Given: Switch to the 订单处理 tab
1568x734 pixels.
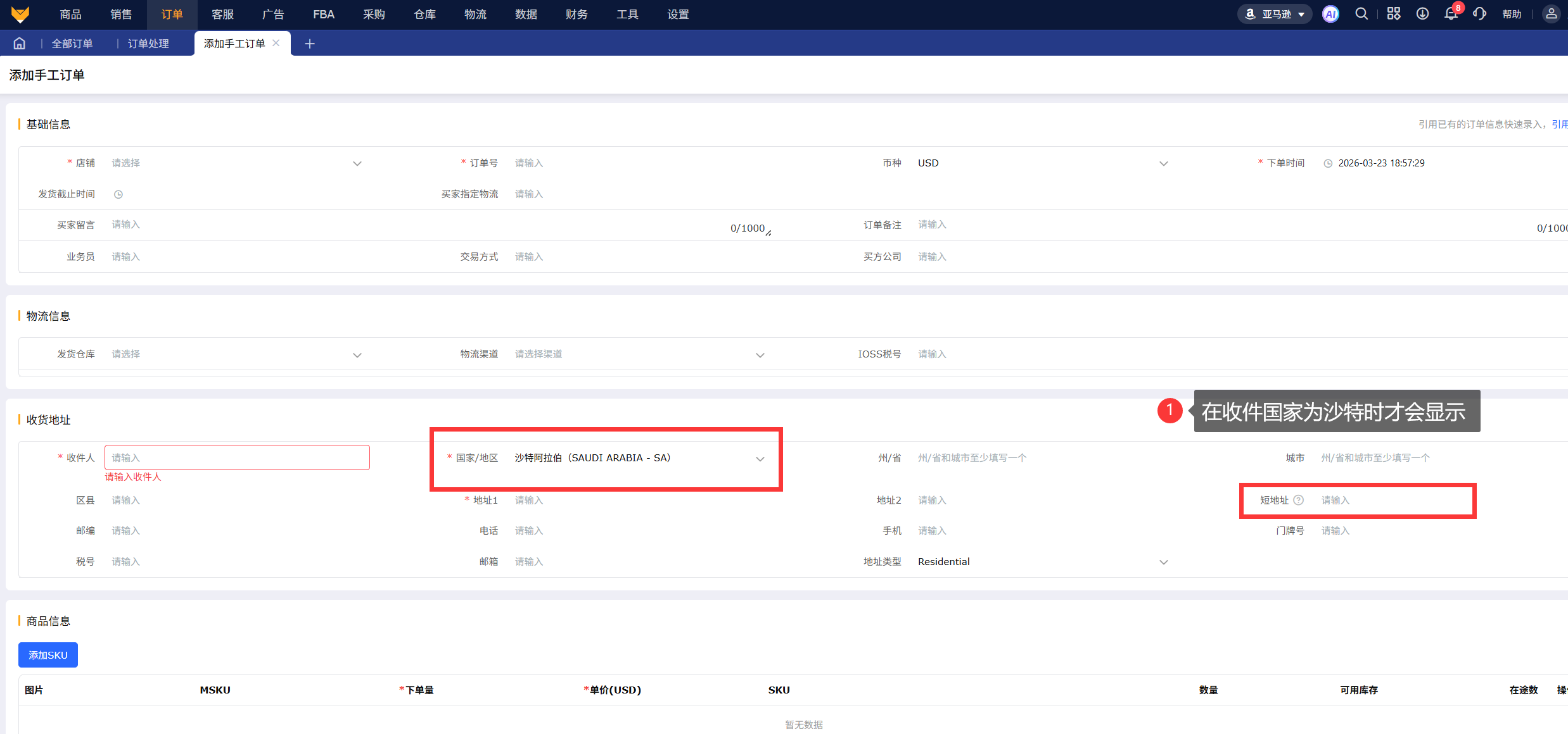Looking at the screenshot, I should 148,43.
